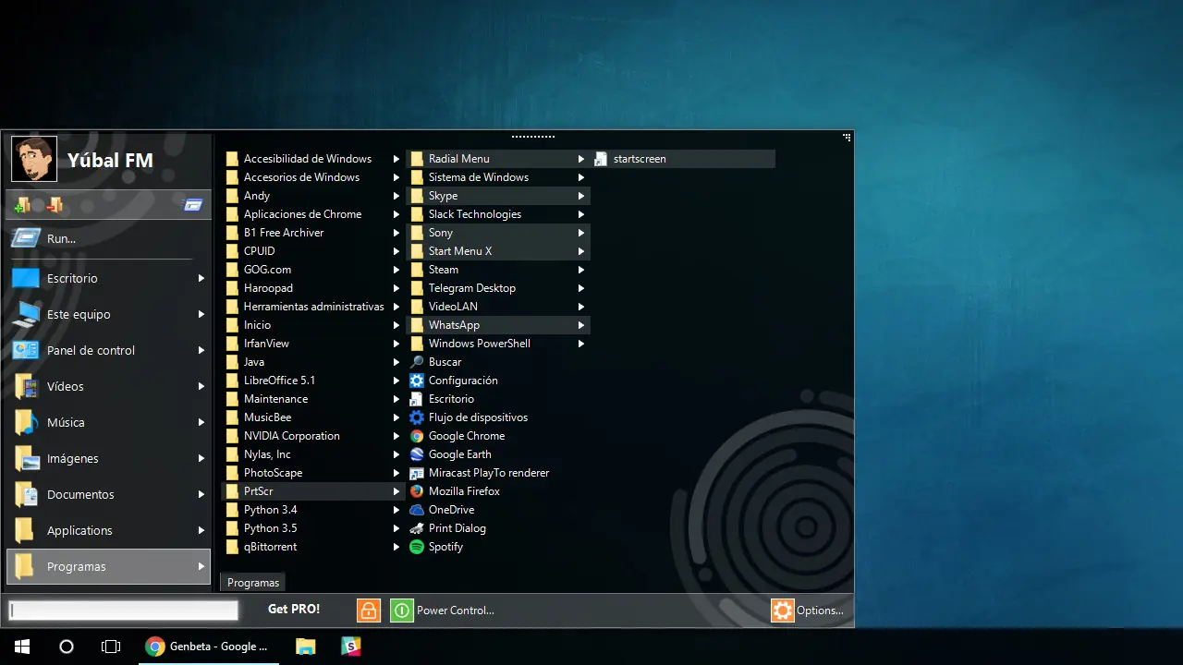Open the Applications menu item
Image resolution: width=1183 pixels, height=665 pixels.
tap(108, 530)
